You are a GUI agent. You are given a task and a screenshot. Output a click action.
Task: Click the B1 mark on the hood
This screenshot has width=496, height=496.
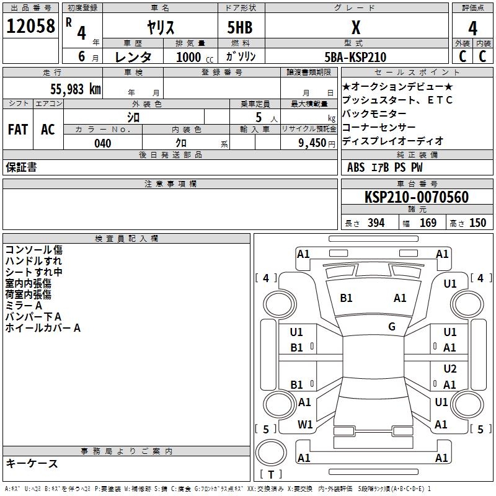coord(346,298)
